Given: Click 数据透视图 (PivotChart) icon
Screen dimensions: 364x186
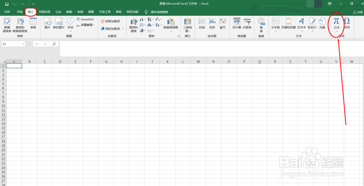Looking at the screenshot, I should 171,22.
